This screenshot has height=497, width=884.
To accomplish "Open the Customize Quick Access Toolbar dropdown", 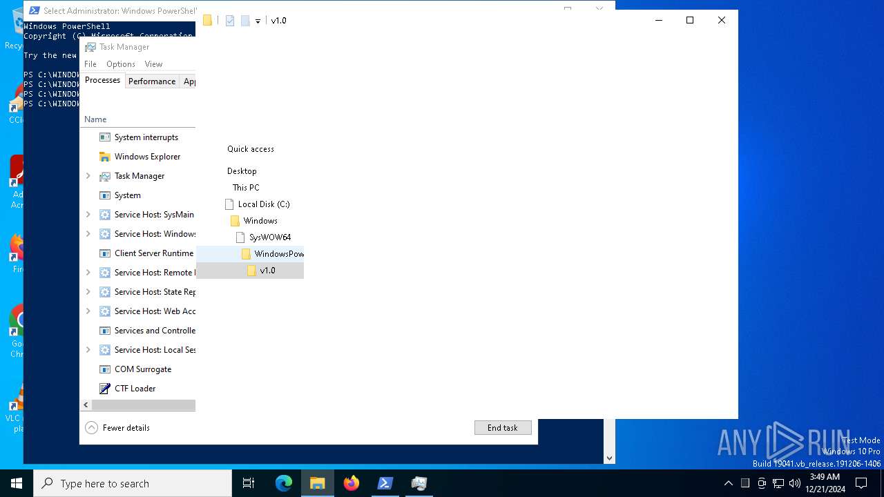I will click(258, 21).
